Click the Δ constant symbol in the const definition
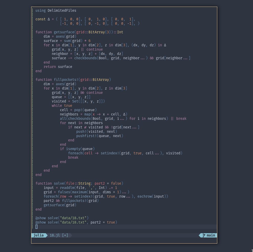Image resolution: width=253 pixels, height=252 pixels. click(x=49, y=19)
